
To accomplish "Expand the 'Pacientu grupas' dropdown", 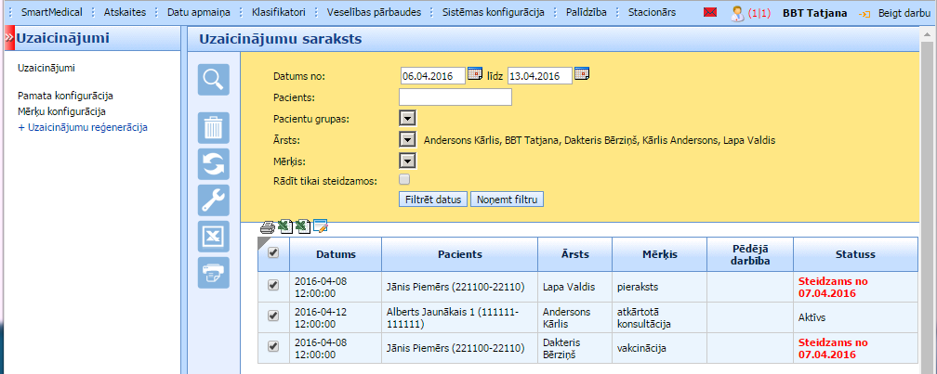I will (406, 118).
